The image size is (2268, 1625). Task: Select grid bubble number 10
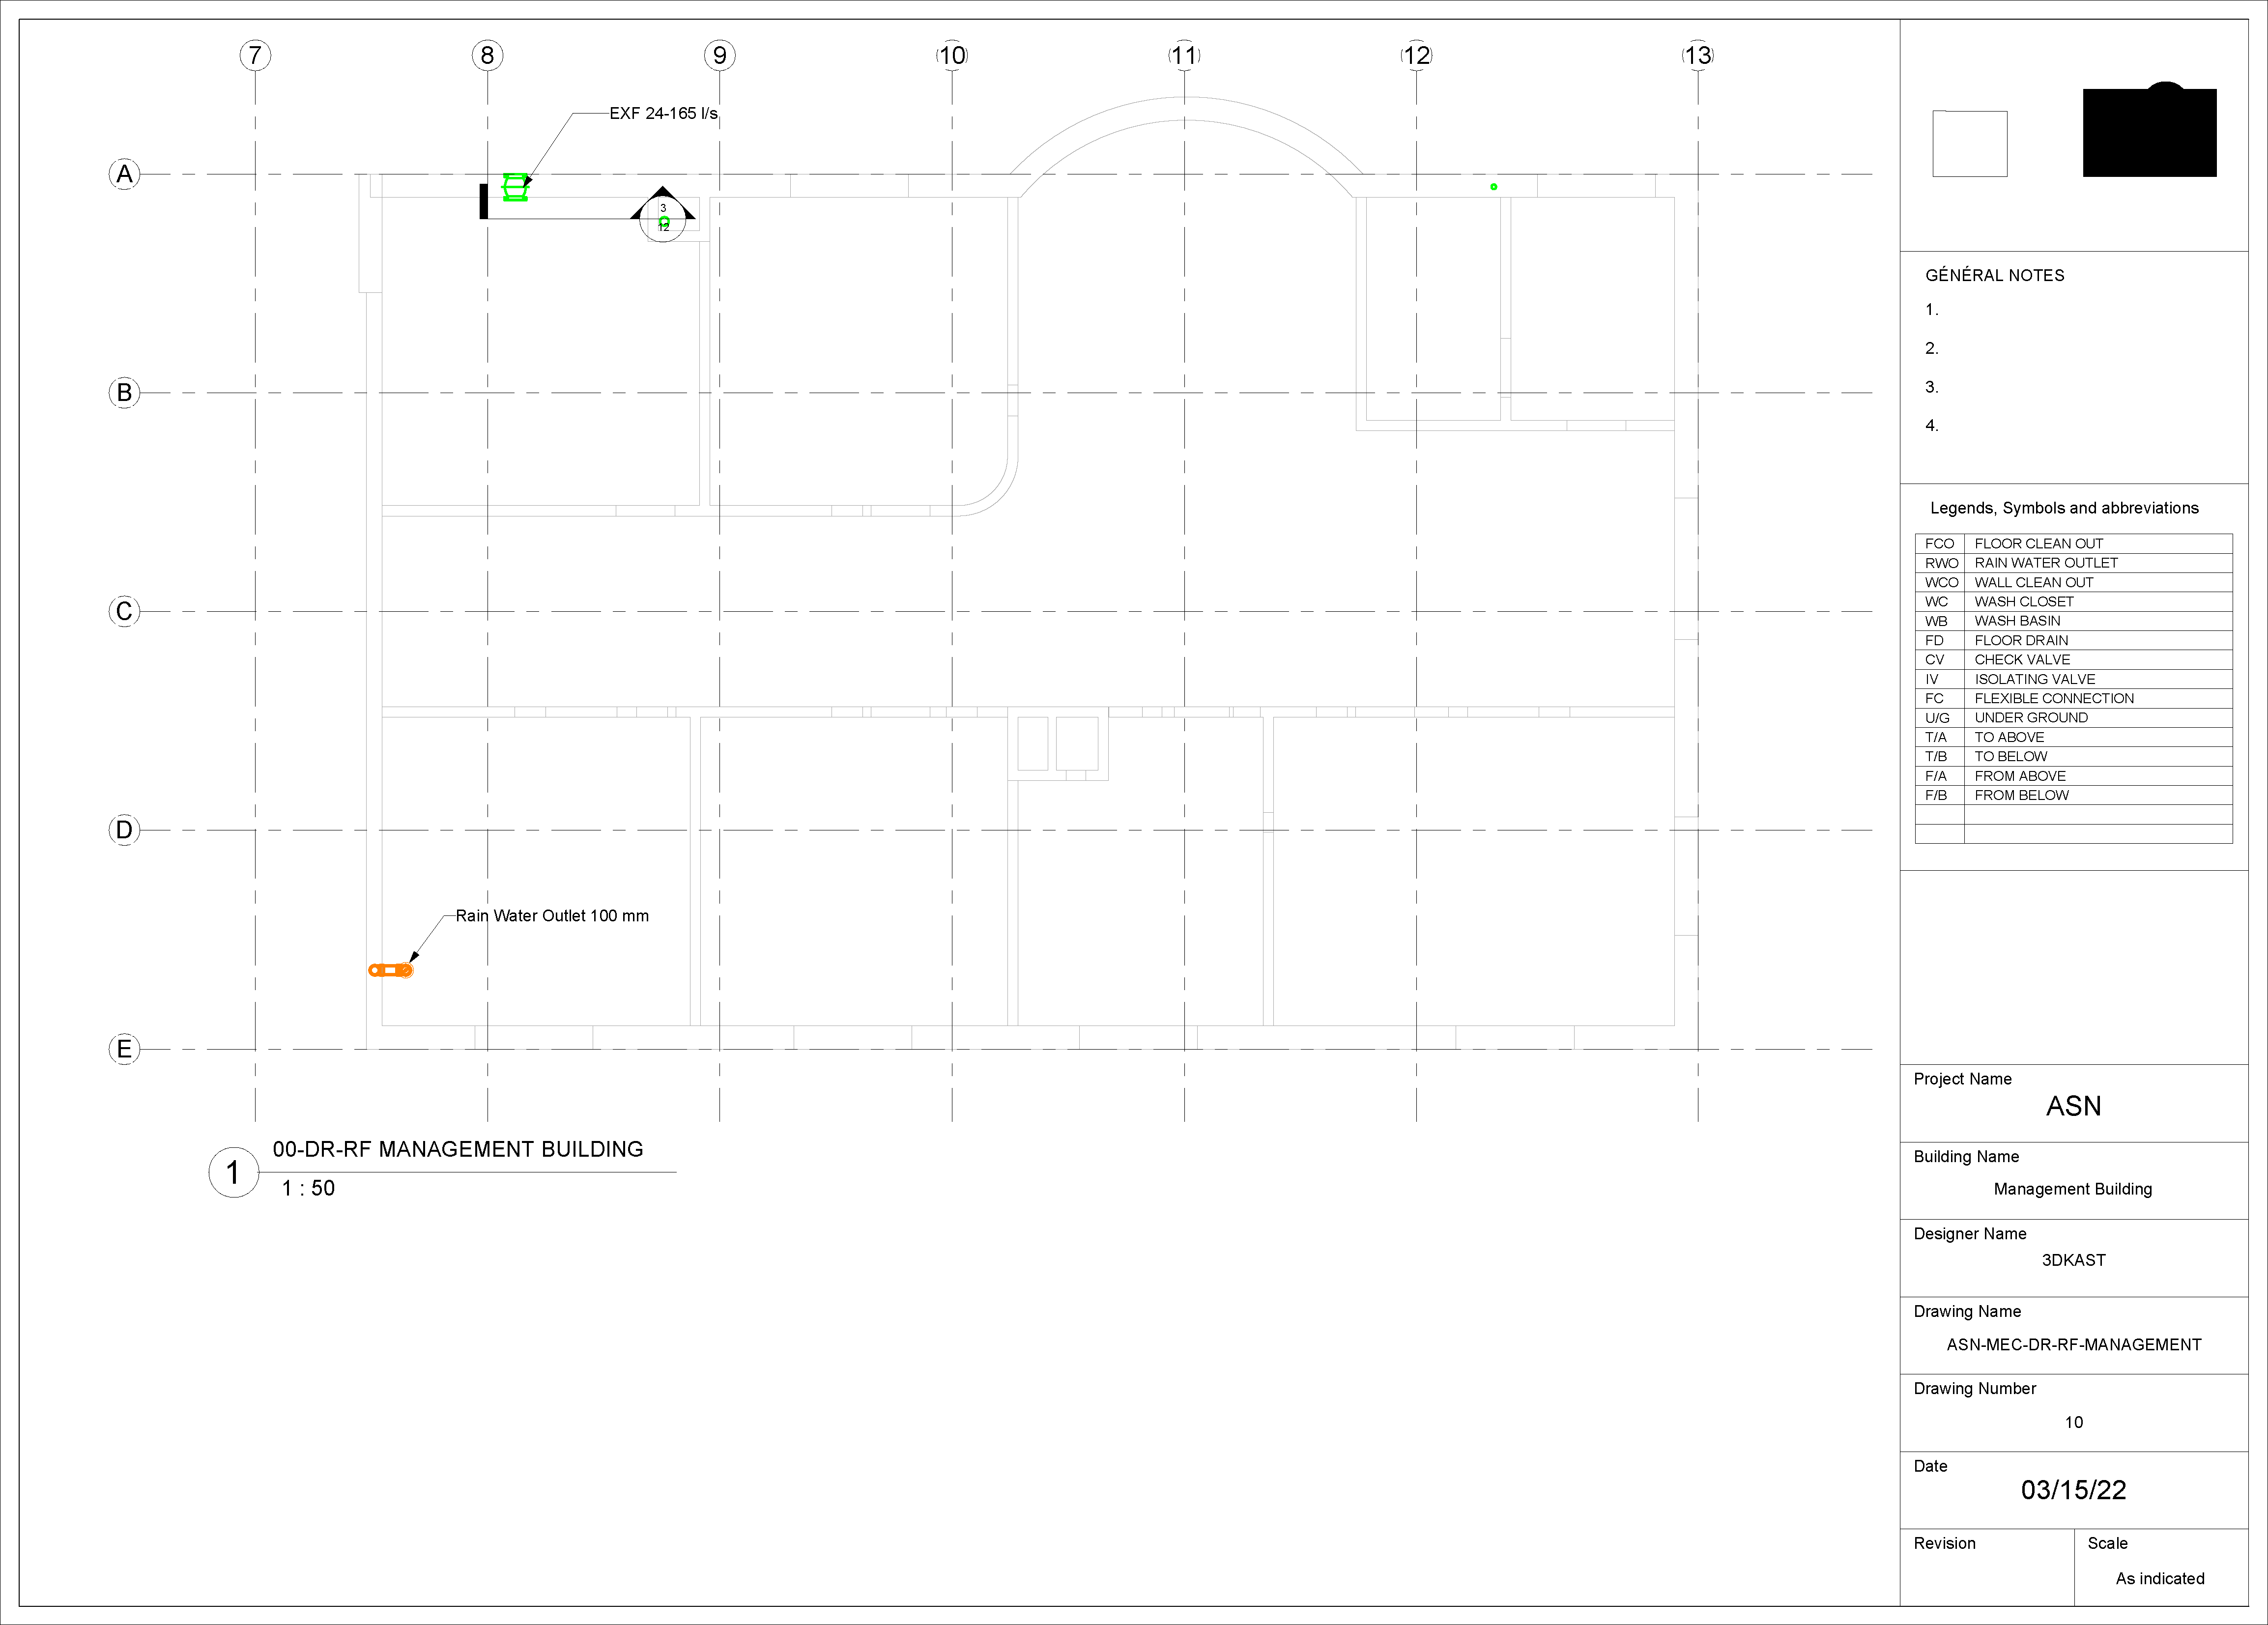[952, 55]
